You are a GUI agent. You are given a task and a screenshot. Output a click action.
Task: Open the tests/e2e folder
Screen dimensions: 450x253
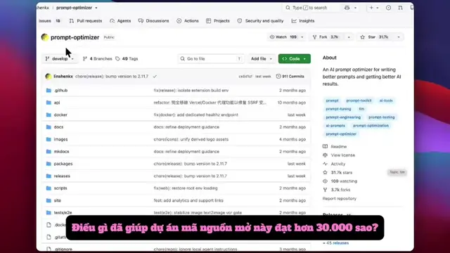pyautogui.click(x=63, y=212)
